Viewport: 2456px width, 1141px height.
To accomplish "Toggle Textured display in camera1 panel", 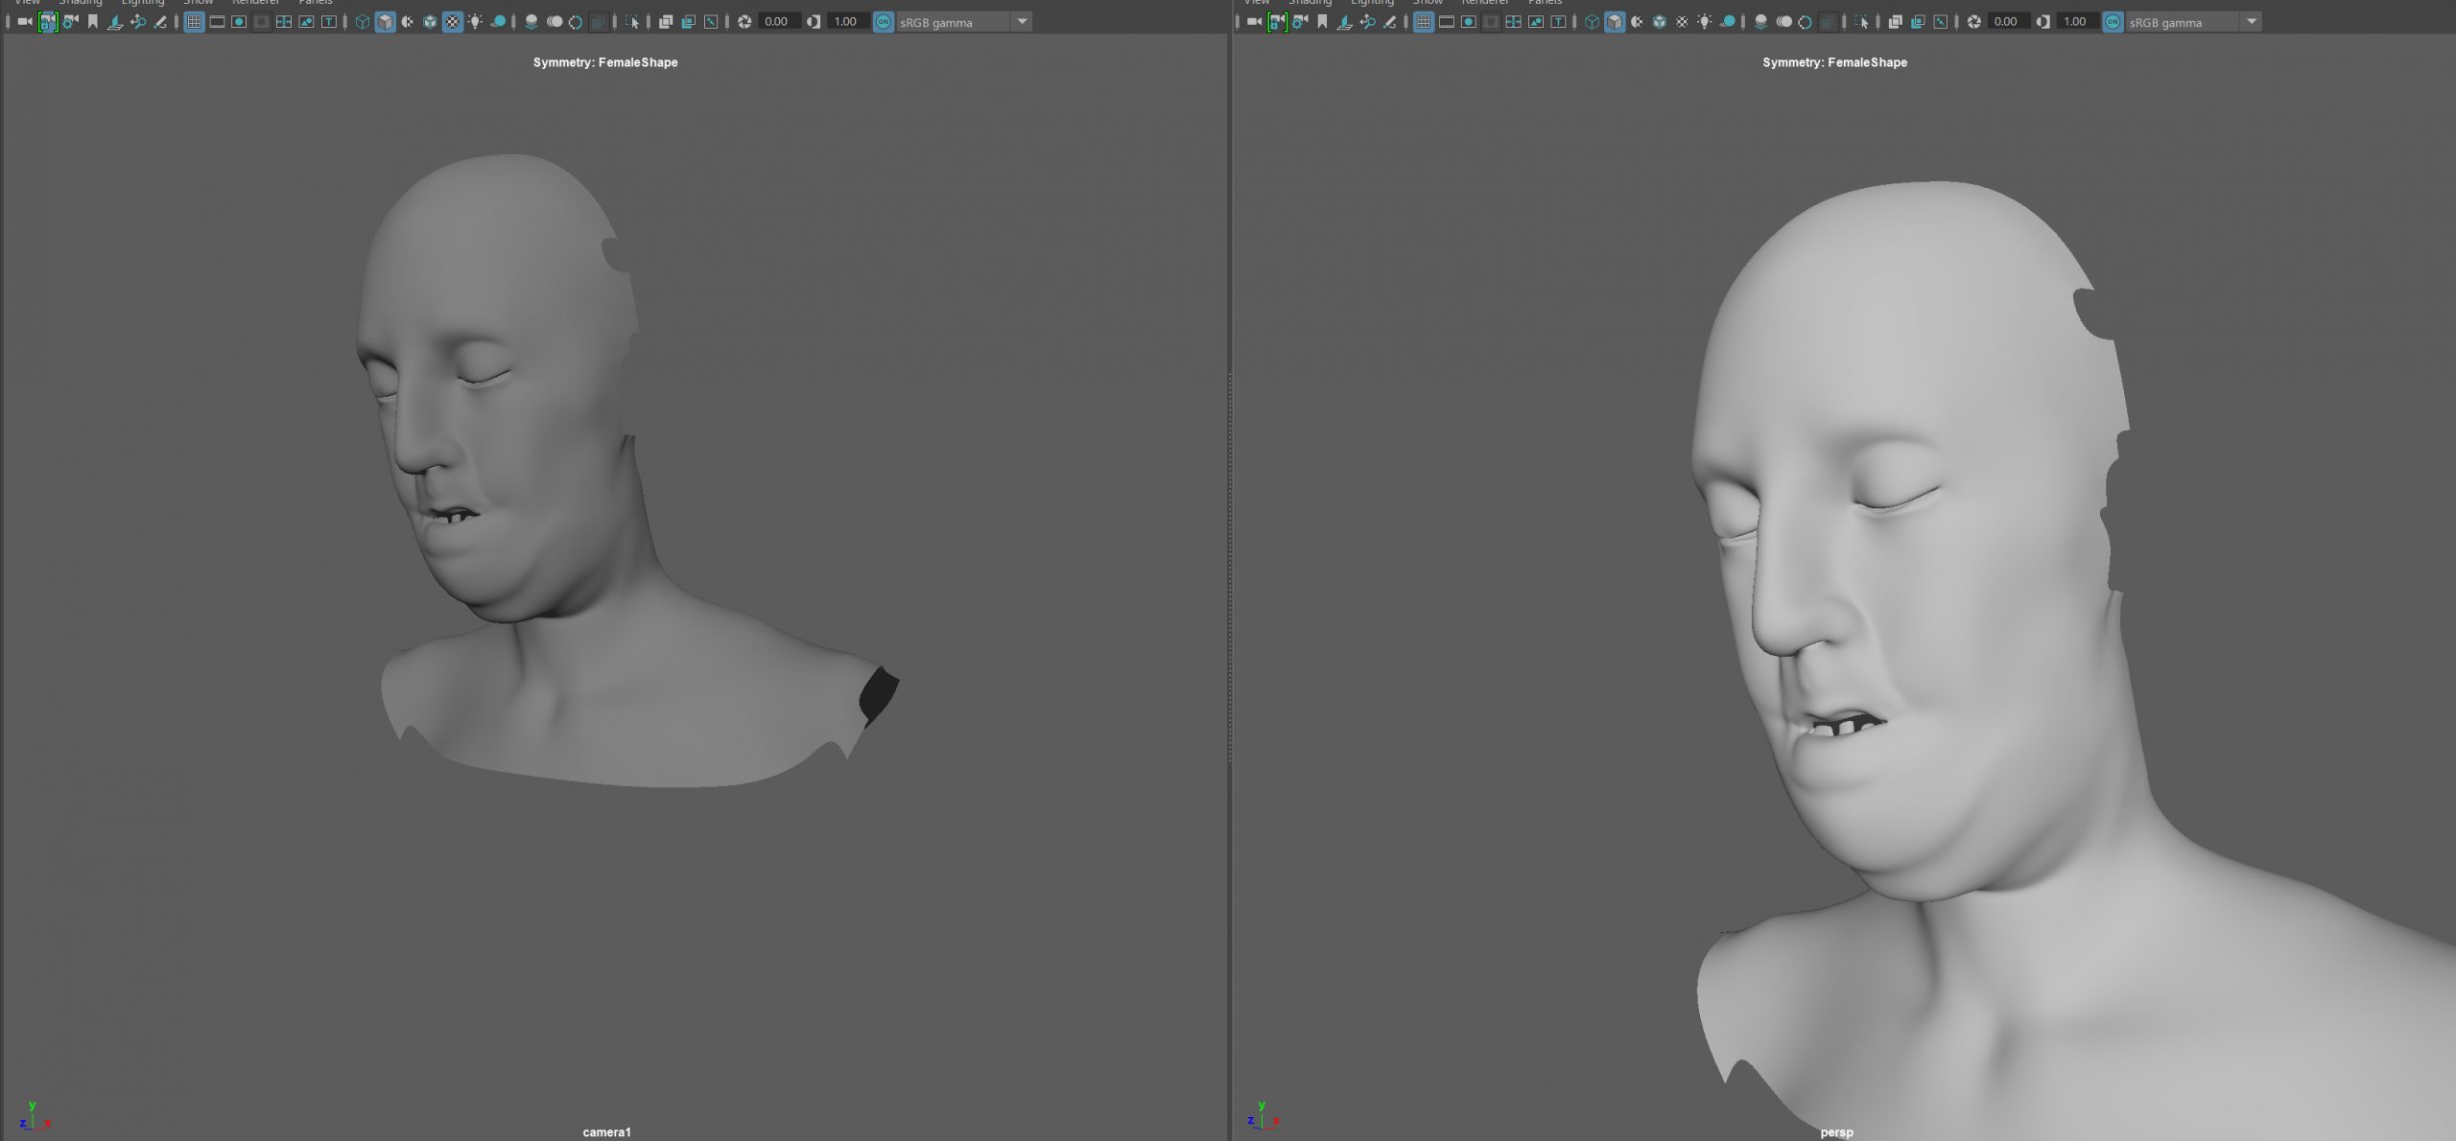I will 453,21.
